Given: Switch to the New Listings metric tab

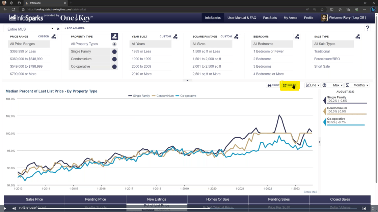Looking at the screenshot, I should pyautogui.click(x=157, y=199).
